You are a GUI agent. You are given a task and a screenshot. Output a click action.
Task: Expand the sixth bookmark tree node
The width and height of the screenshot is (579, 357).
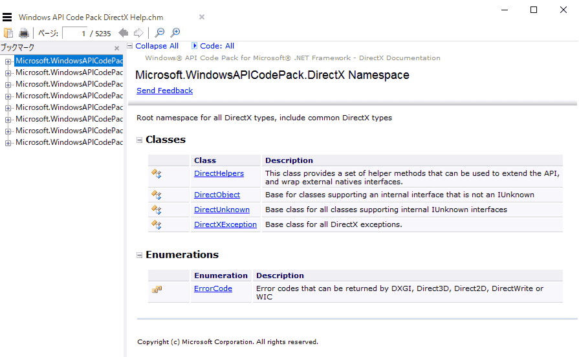tap(8, 120)
